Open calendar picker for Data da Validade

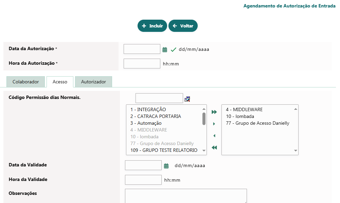tap(166, 166)
